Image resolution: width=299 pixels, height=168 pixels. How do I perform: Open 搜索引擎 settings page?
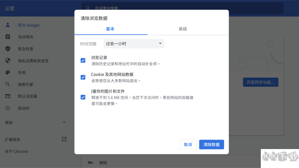tap(26, 85)
